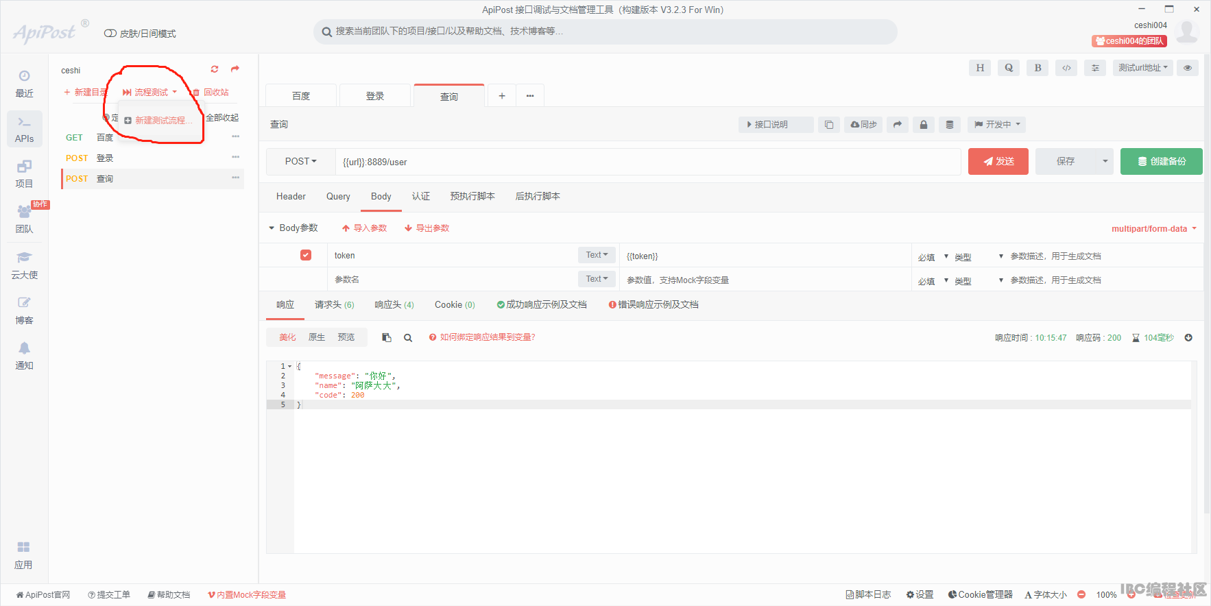
Task: Click the H toolbar icon
Action: 980,68
